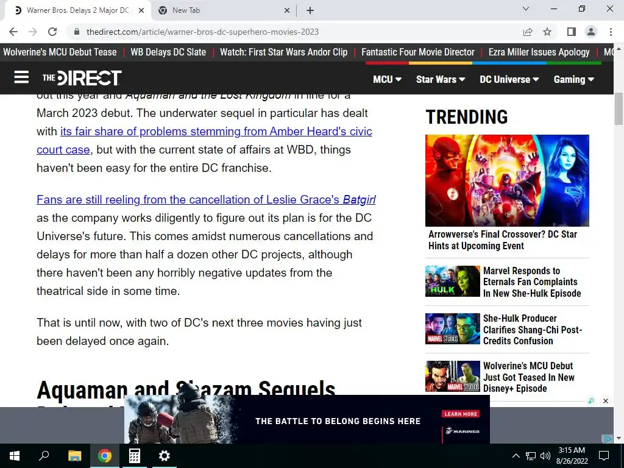Bookmark this page with the star icon
This screenshot has width=624, height=468.
(x=547, y=32)
